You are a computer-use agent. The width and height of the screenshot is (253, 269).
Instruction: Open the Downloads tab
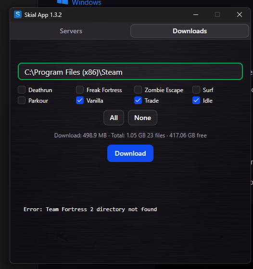[190, 31]
